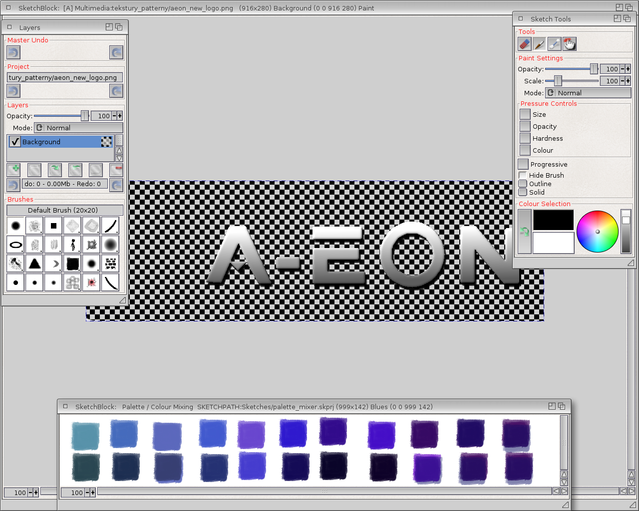This screenshot has width=639, height=511.
Task: Click the white background colour swatch
Action: pos(554,243)
